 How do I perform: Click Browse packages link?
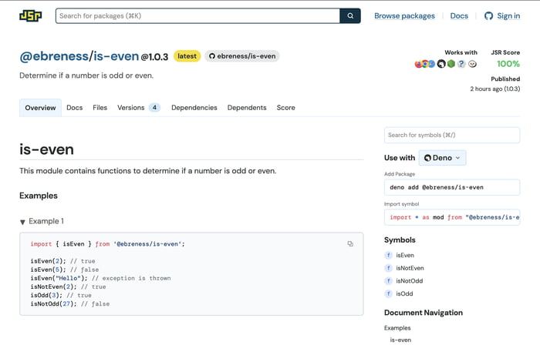404,15
